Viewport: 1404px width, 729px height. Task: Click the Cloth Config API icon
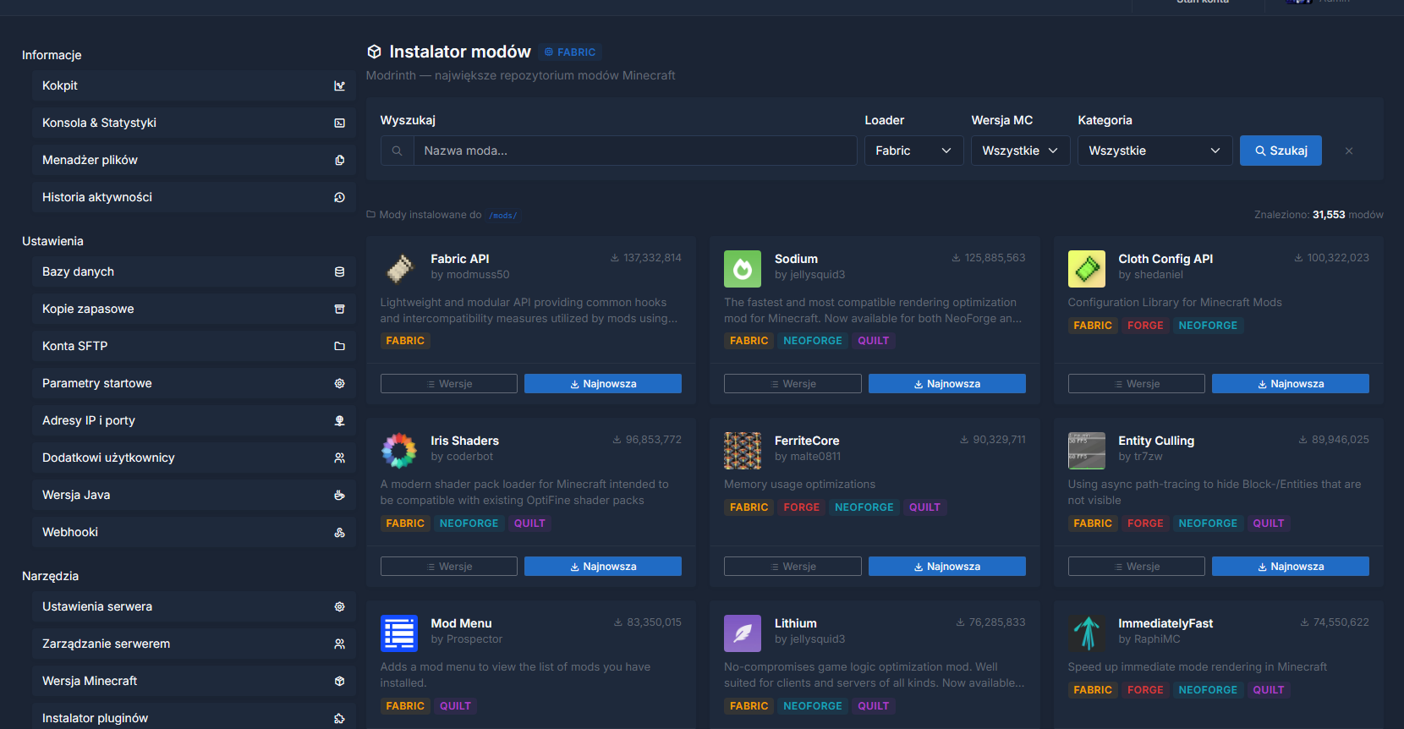[x=1086, y=269]
